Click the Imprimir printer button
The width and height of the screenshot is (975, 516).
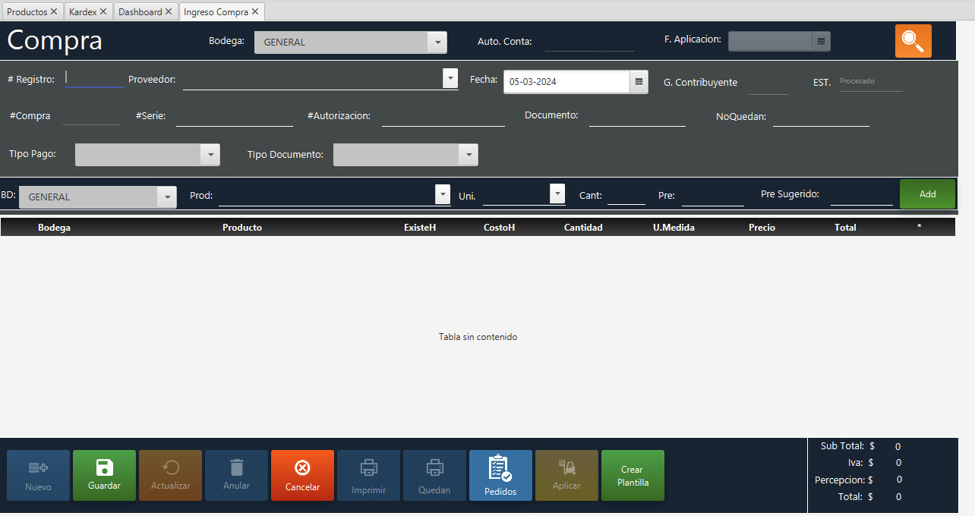point(368,476)
